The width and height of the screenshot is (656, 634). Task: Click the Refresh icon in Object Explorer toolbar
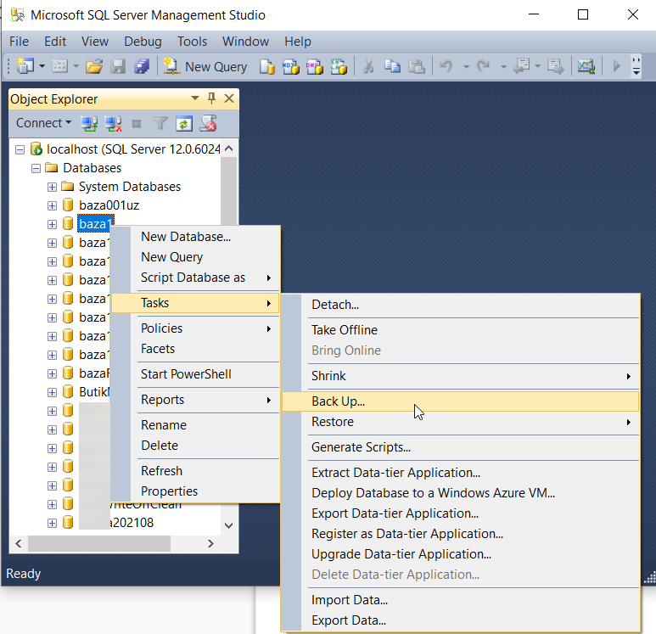pyautogui.click(x=184, y=124)
